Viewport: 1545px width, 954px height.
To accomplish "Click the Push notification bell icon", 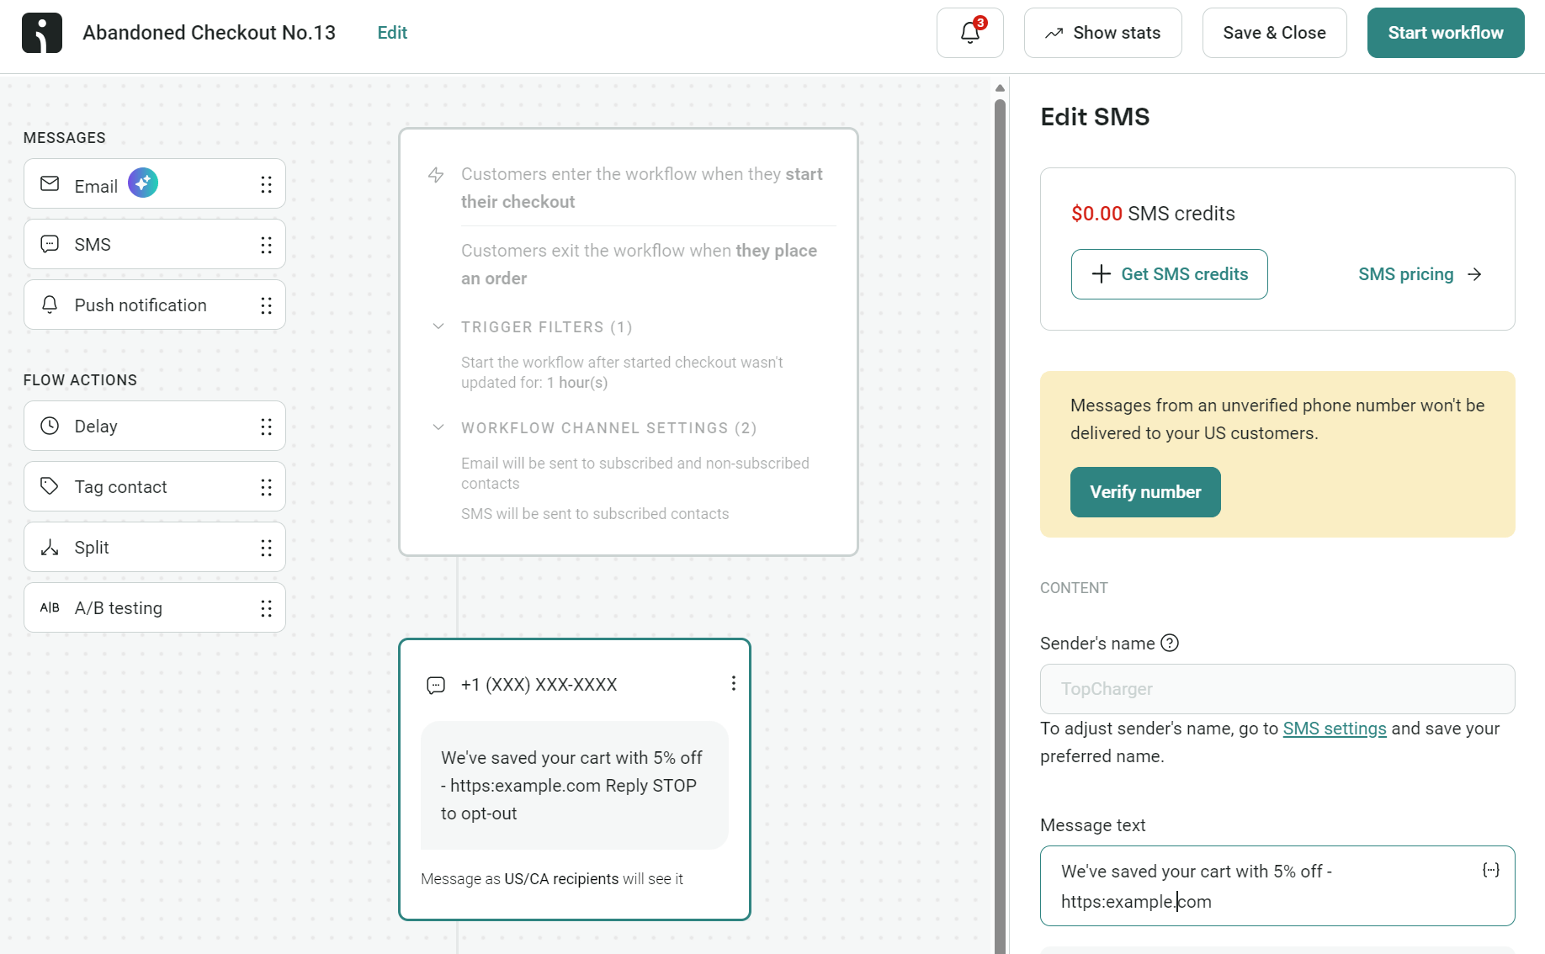I will (x=49, y=305).
